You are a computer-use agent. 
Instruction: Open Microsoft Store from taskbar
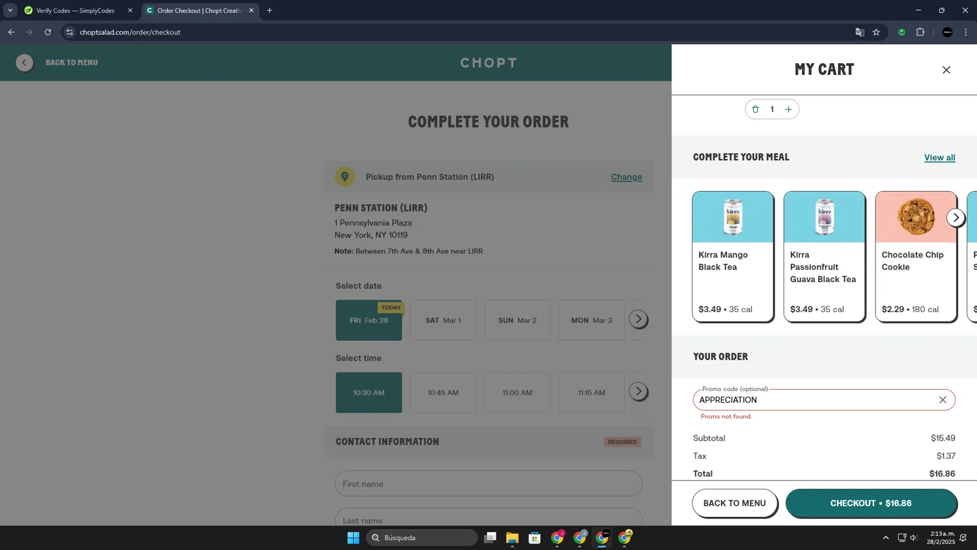[x=535, y=538]
